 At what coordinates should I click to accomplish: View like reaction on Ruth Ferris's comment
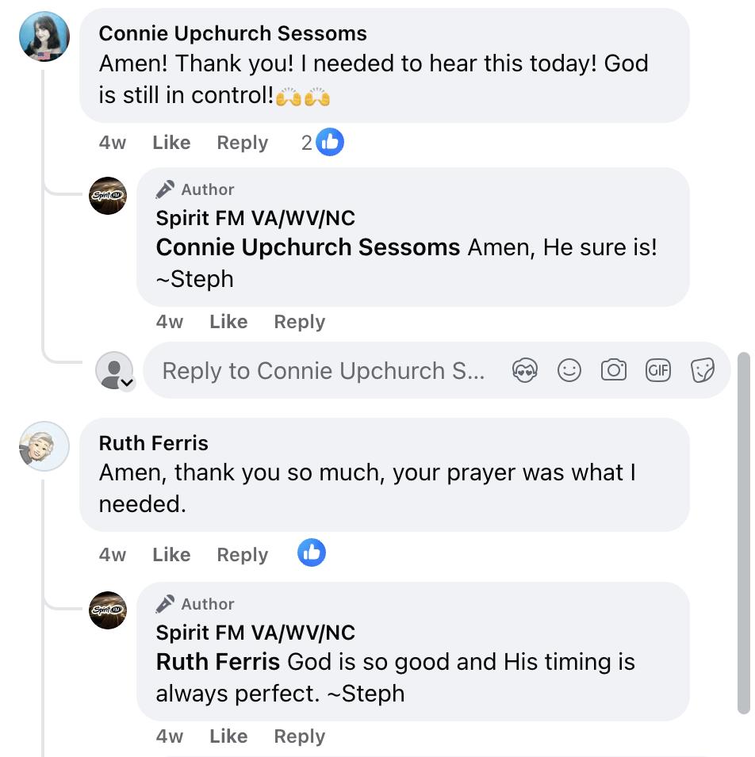pos(312,553)
